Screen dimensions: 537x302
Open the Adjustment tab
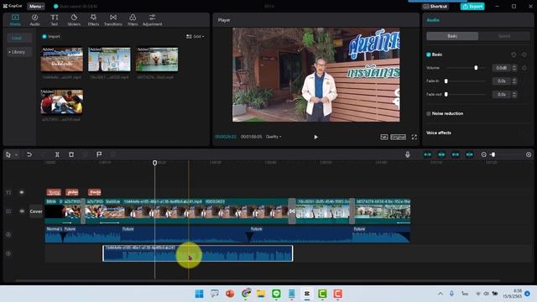click(153, 20)
